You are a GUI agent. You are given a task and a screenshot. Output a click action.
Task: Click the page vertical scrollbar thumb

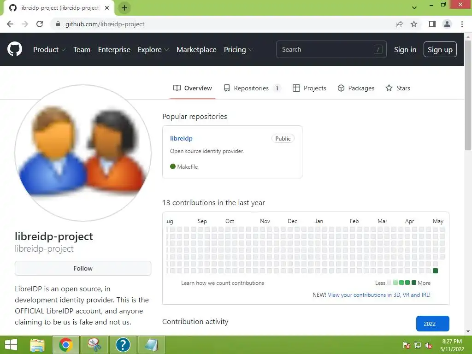coord(468,95)
